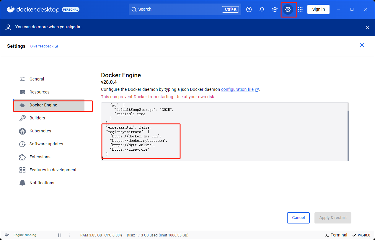Click the version checkmark icon

(x=354, y=235)
